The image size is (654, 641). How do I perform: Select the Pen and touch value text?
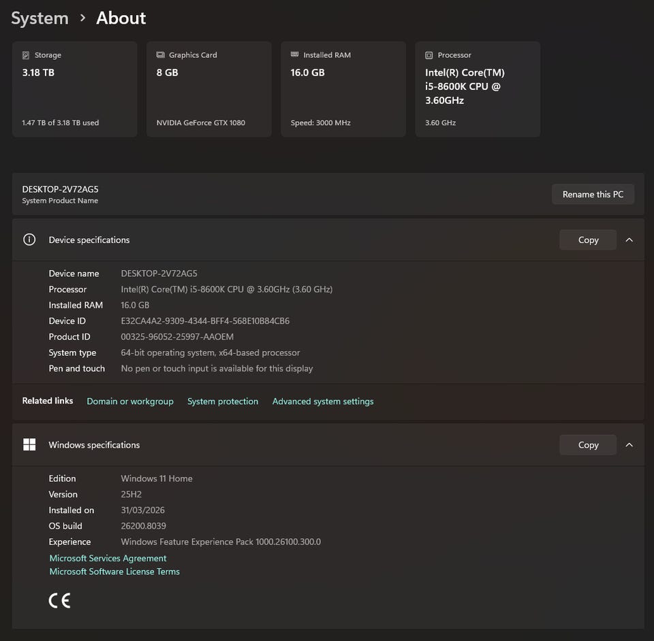(217, 368)
